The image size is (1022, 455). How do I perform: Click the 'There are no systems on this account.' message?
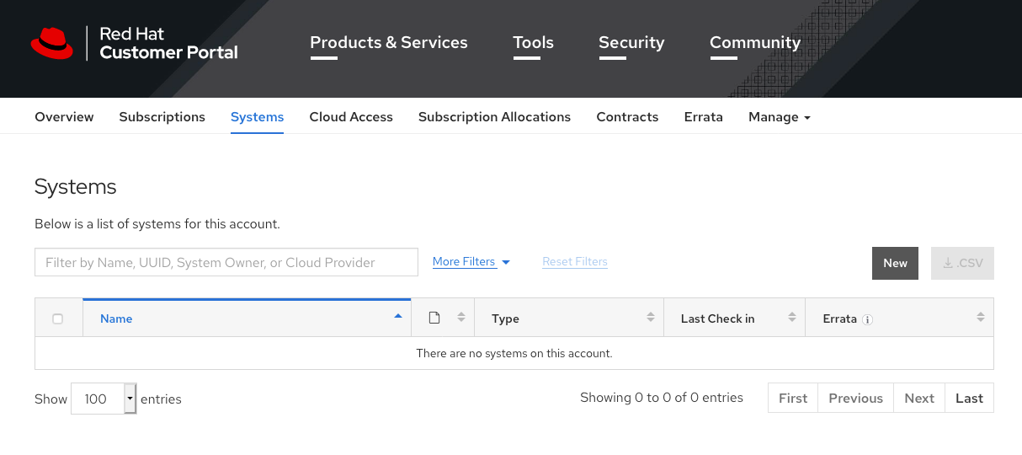coord(514,353)
